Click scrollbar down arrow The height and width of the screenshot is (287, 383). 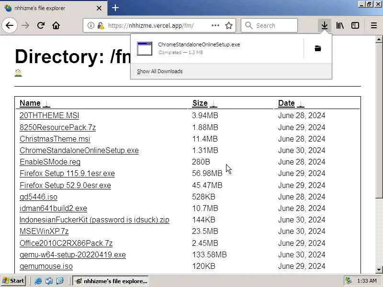(379, 270)
